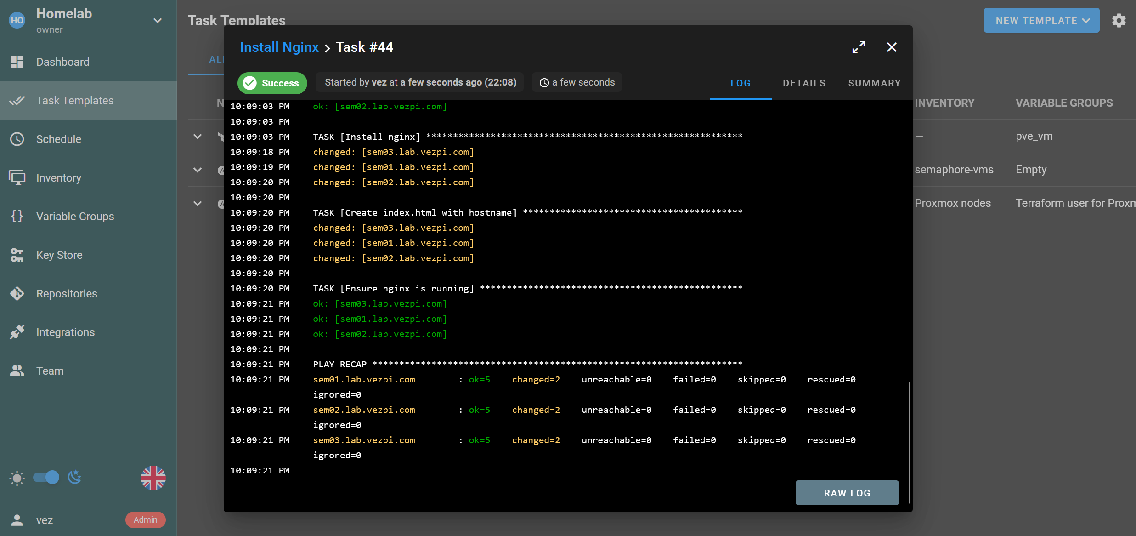The image size is (1136, 536).
Task: Open the Repositories section
Action: click(66, 293)
